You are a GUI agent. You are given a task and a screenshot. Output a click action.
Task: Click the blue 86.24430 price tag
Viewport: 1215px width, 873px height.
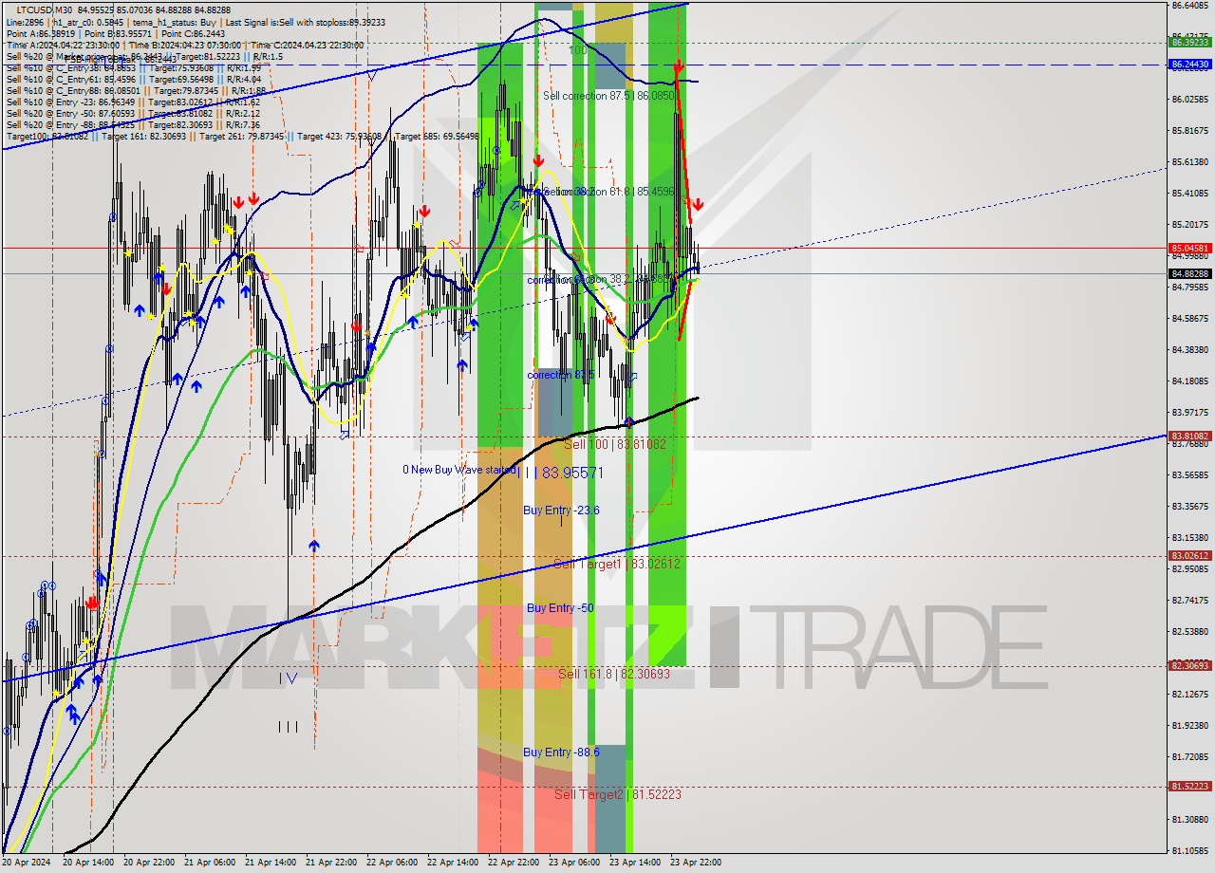[1190, 65]
